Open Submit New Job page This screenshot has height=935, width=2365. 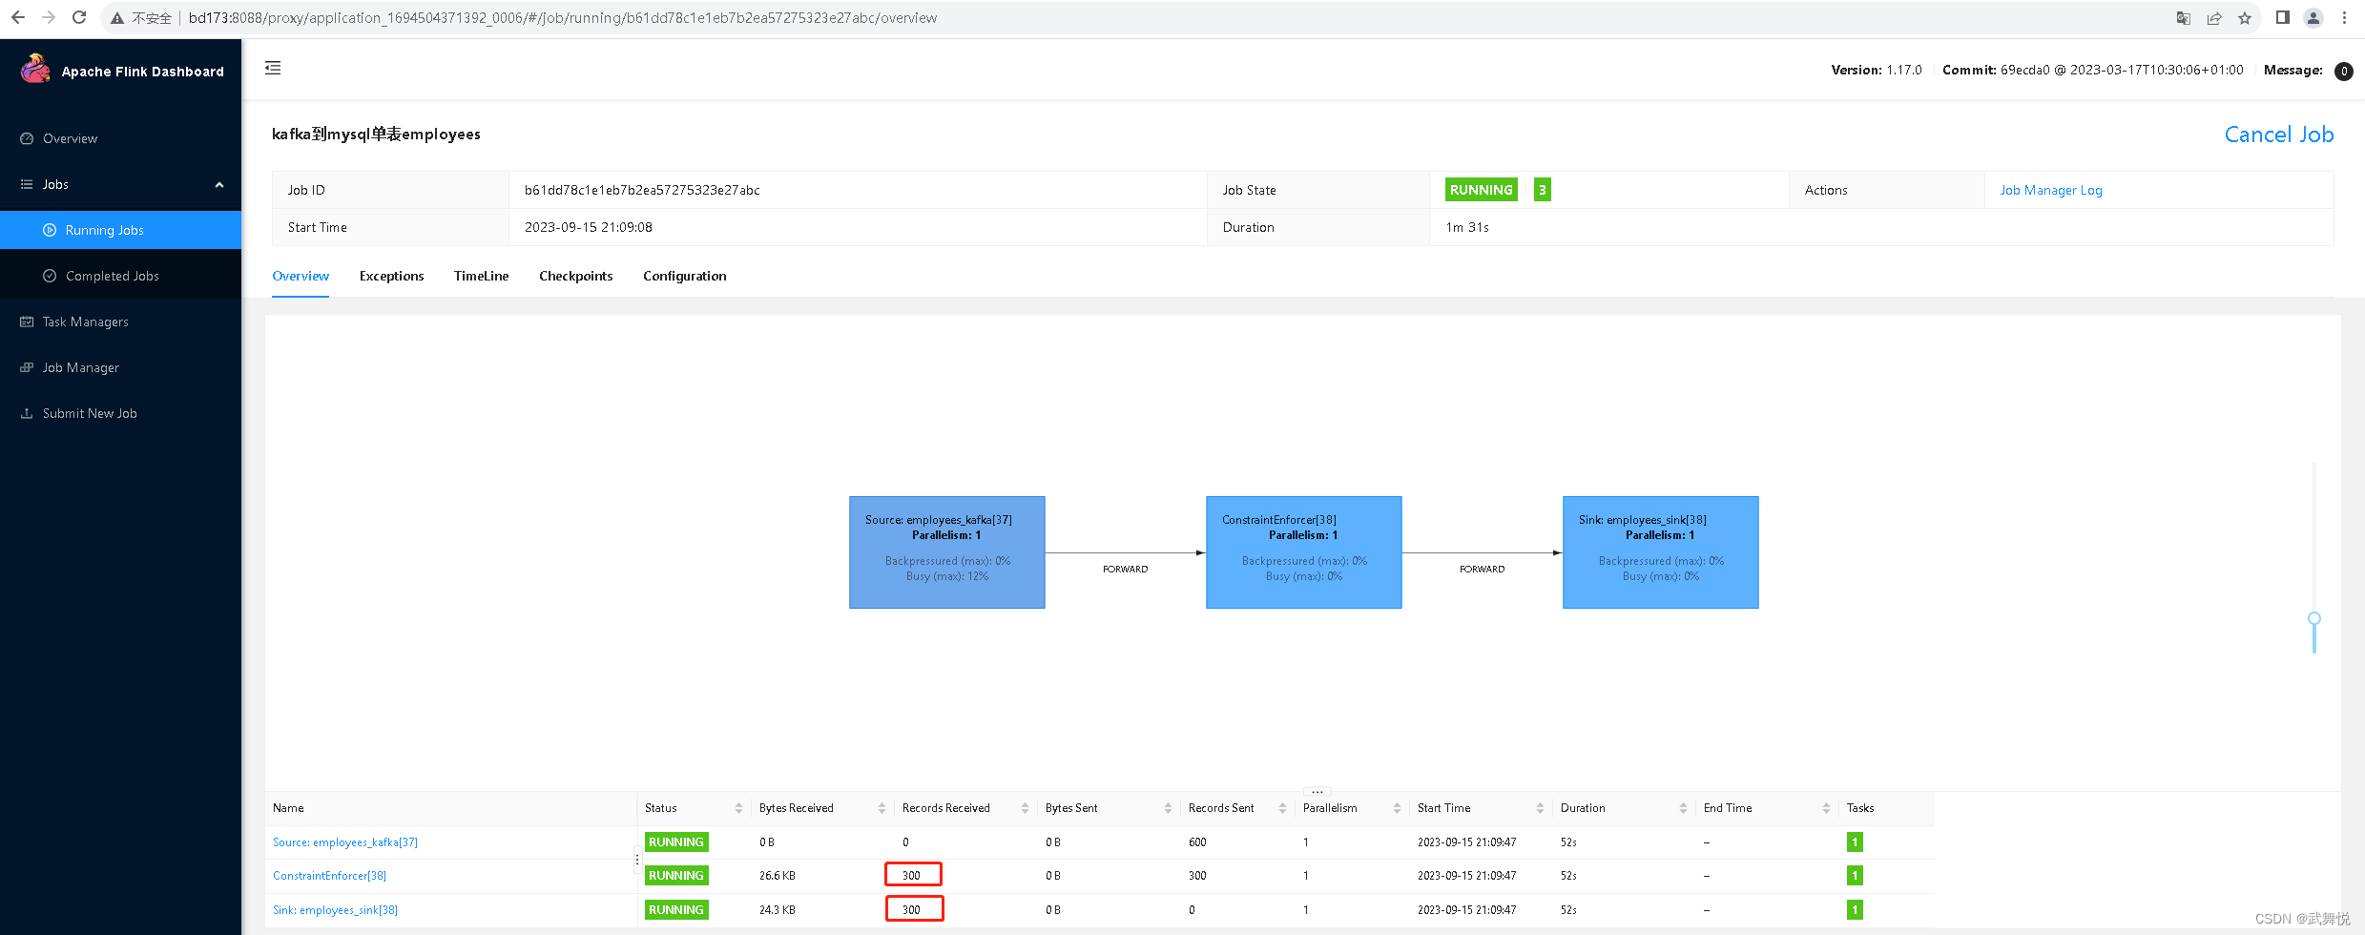[120, 413]
